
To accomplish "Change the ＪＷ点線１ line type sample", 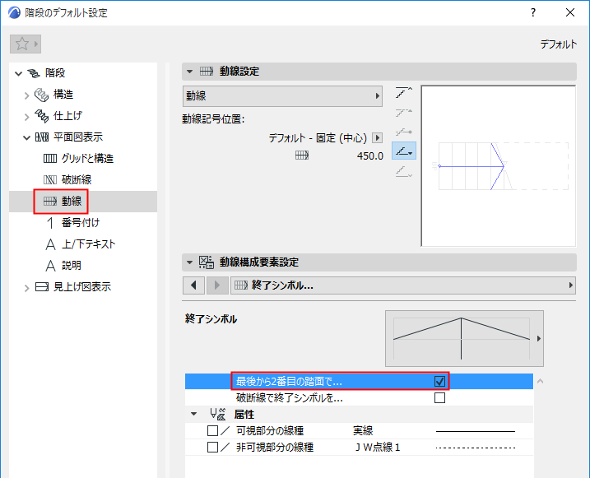I will click(476, 448).
